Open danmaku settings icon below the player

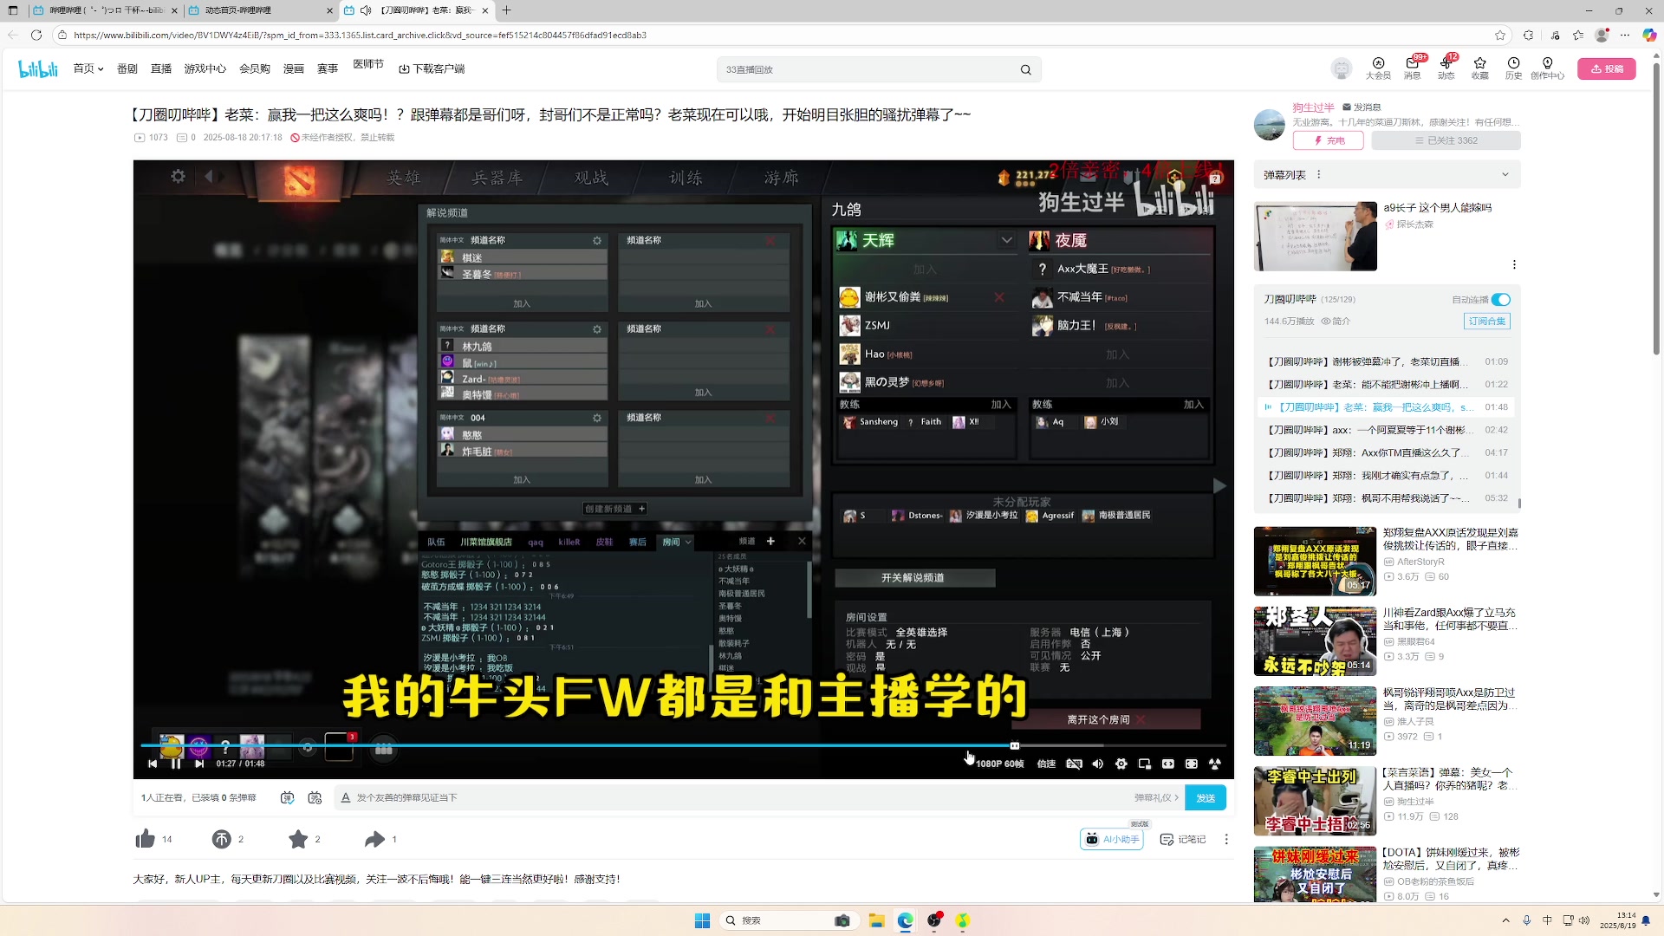(315, 797)
